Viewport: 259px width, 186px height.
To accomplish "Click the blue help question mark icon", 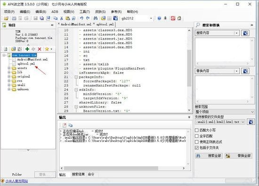I will point(159,18).
